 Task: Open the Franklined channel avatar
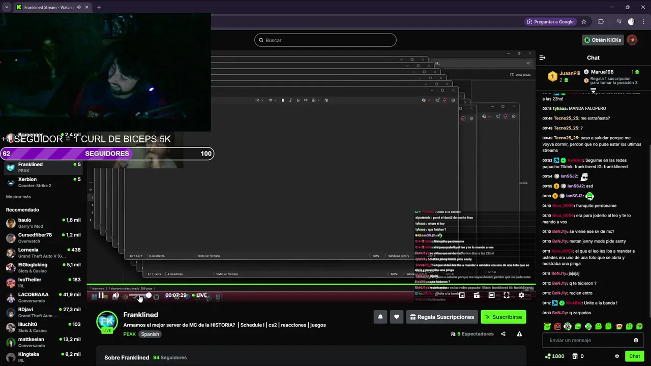(107, 322)
